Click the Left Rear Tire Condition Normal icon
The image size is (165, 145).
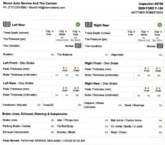click(78, 46)
